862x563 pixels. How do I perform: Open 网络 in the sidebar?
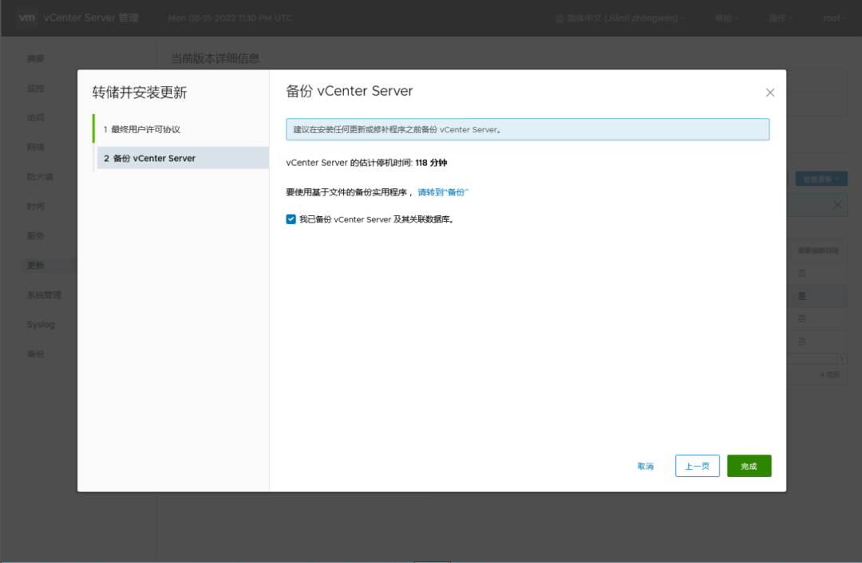(x=36, y=148)
